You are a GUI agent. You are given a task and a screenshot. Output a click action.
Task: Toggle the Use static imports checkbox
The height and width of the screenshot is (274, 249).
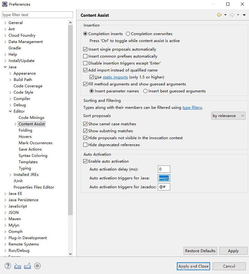[x=91, y=77]
